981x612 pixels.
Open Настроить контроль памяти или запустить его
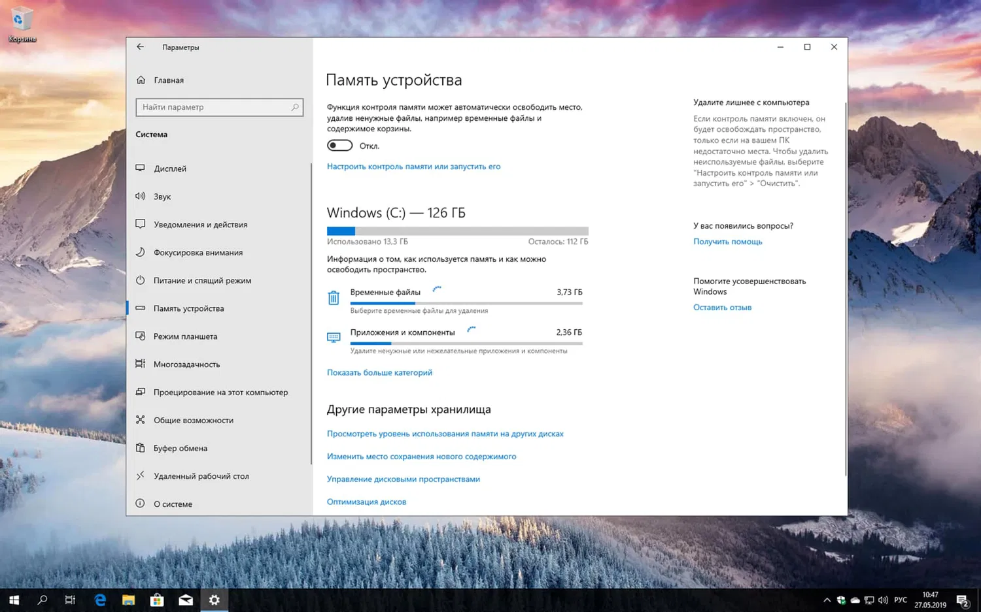[x=413, y=167]
